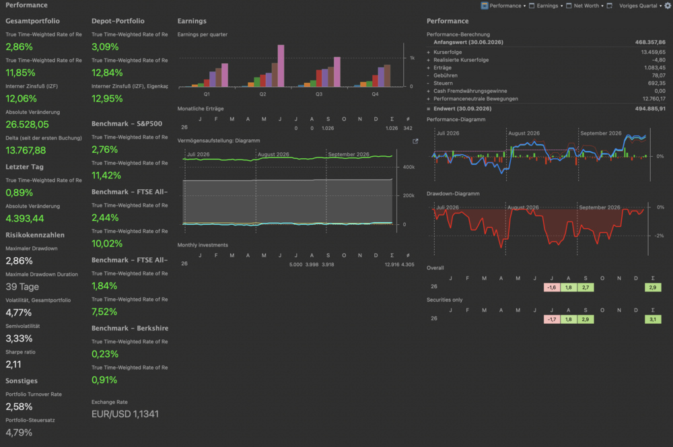Select the -1,6 July cell in Overall heatmap
Viewport: 673px width, 447px height.
pos(552,287)
